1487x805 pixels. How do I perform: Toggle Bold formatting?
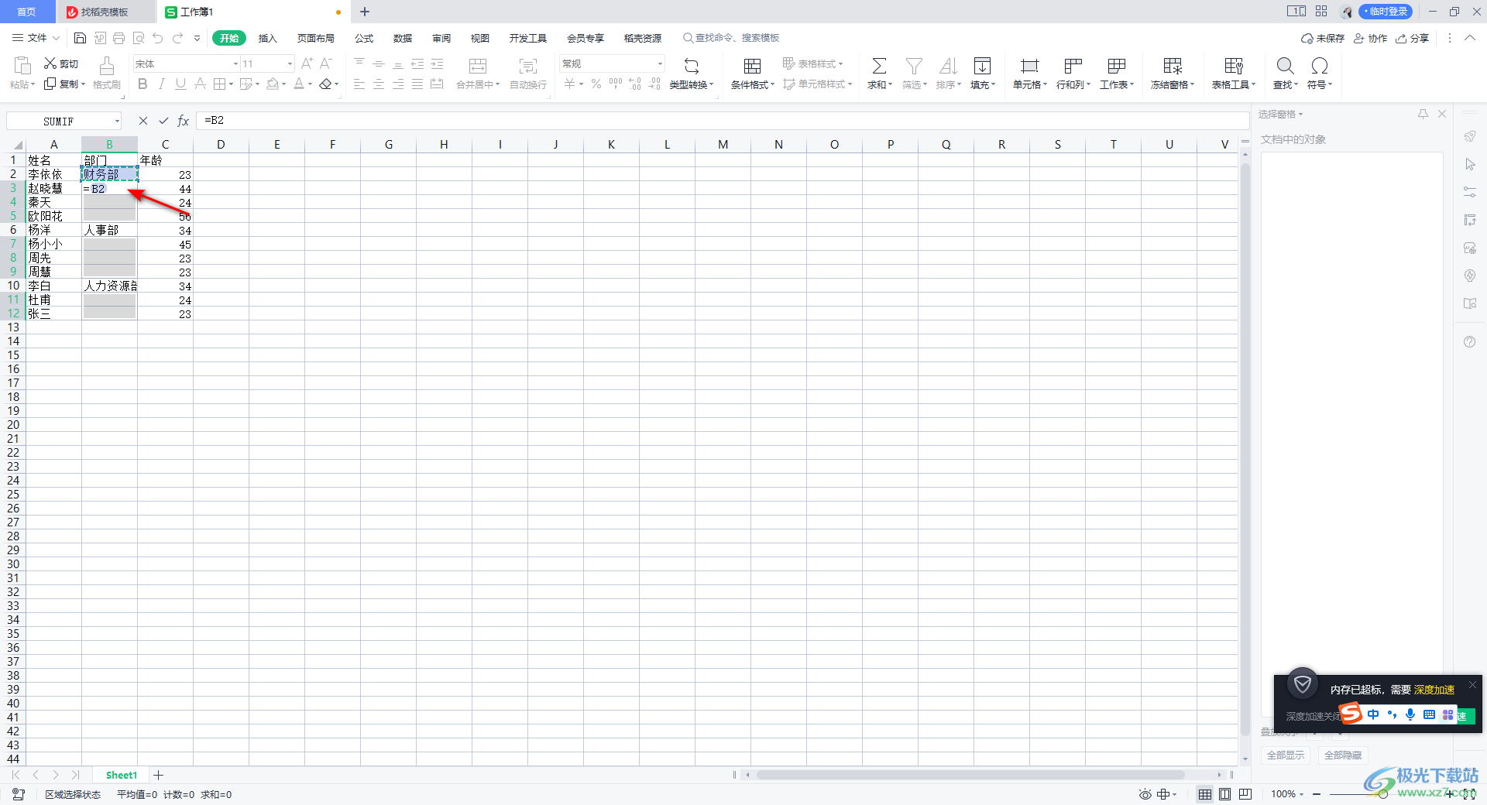click(143, 84)
